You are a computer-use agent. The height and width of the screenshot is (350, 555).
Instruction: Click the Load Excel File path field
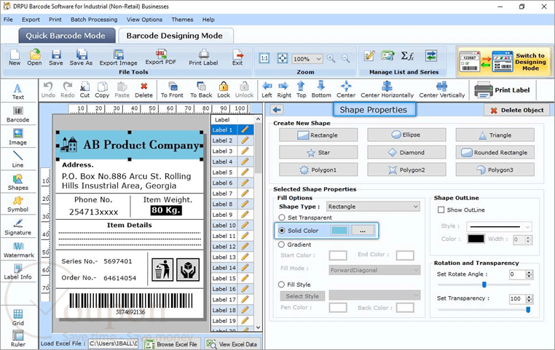[114, 343]
